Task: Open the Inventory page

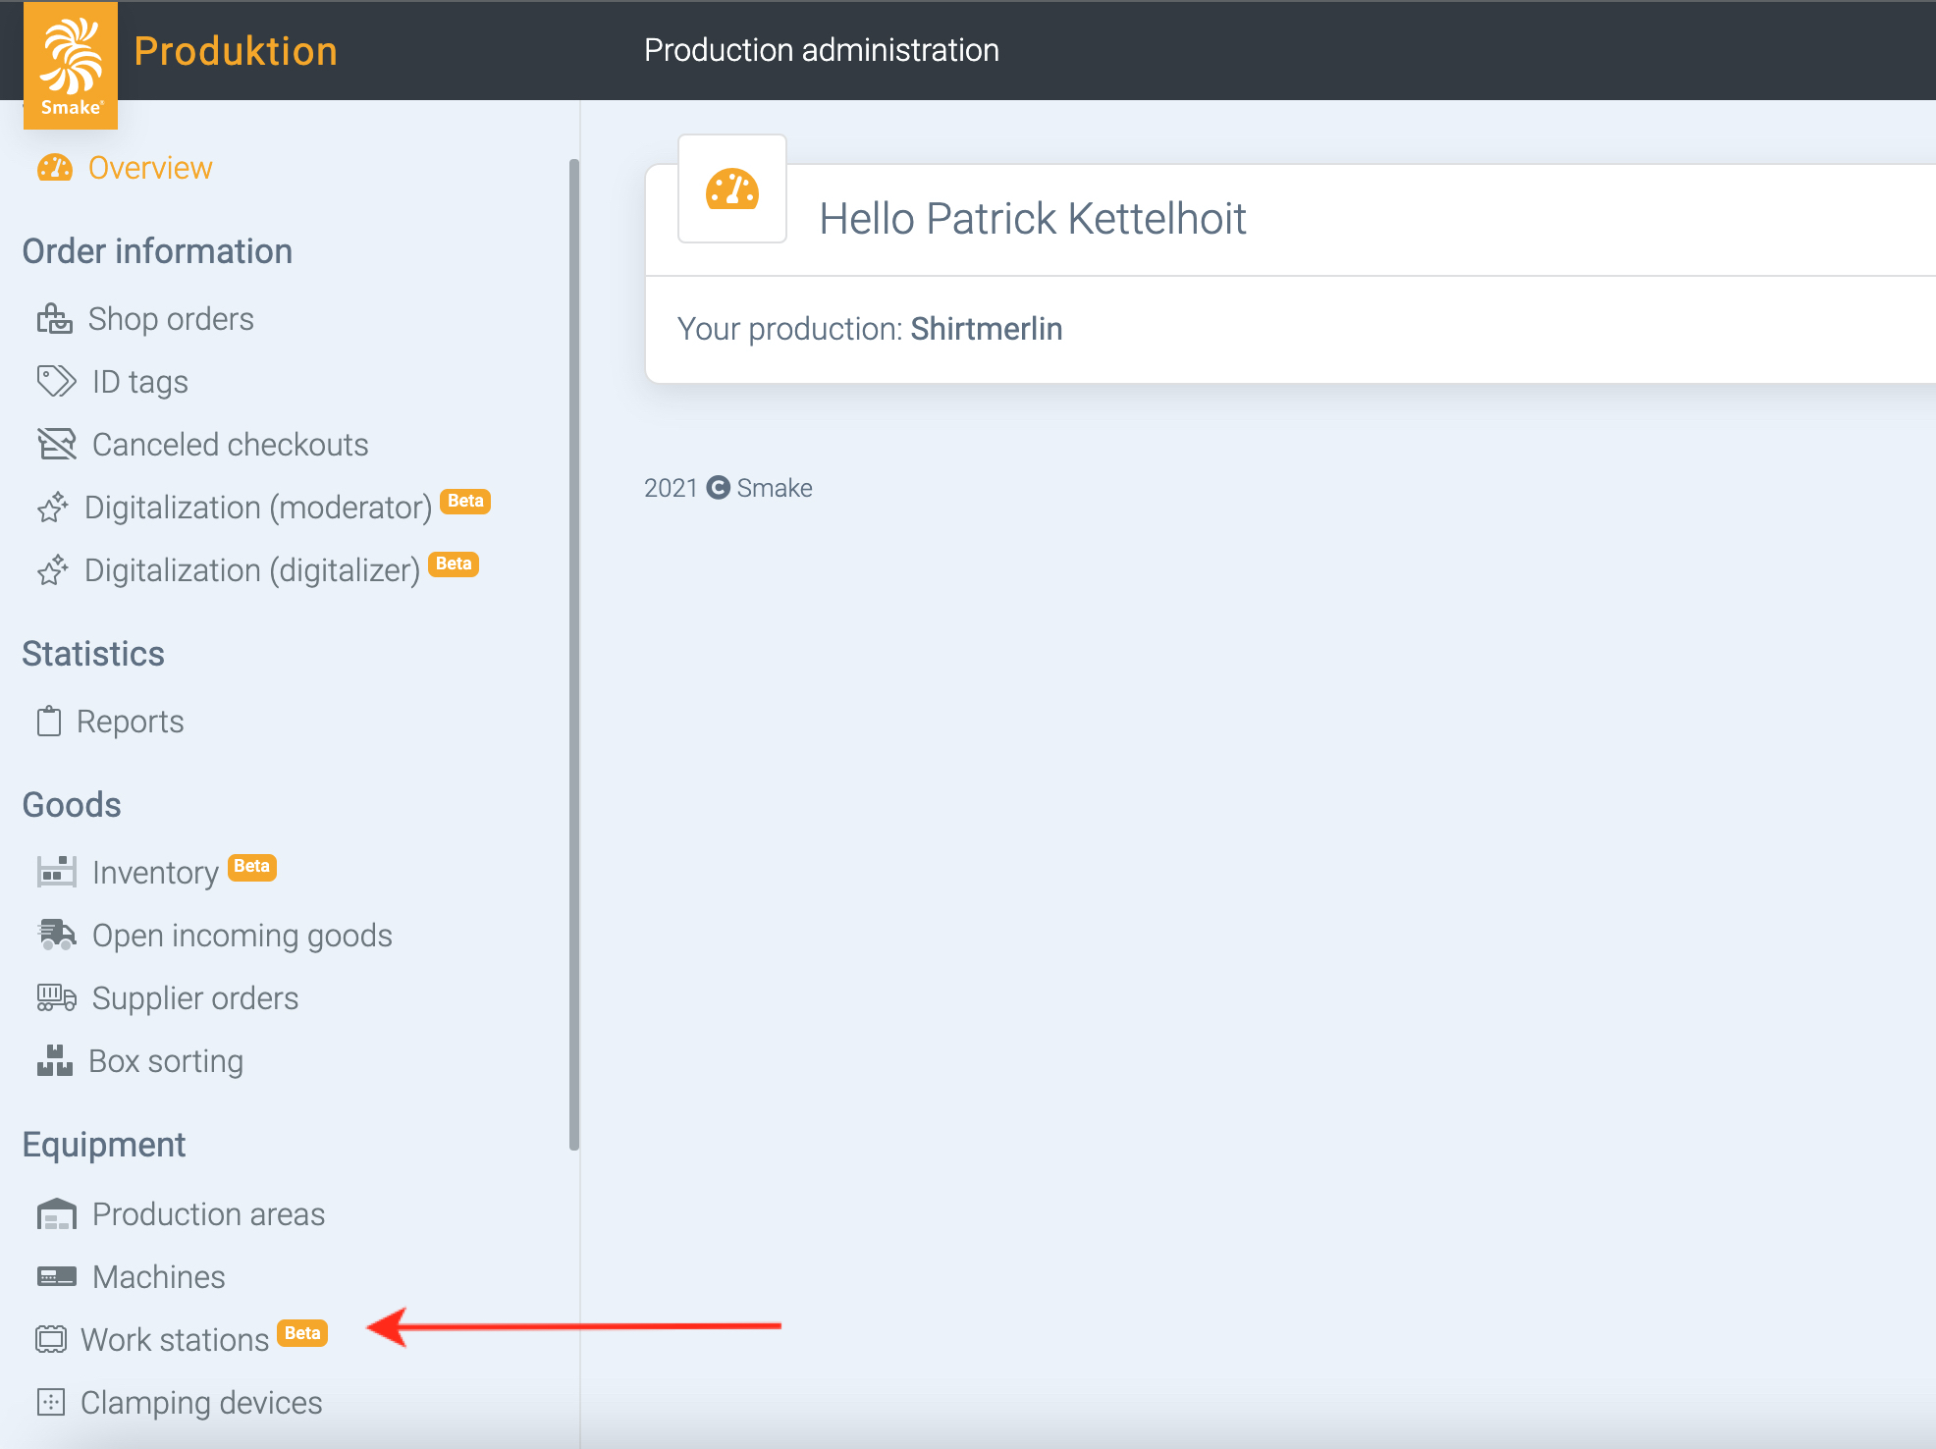Action: [156, 872]
